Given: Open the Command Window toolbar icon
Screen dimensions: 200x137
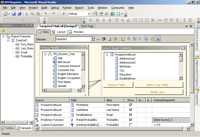Looking at the screenshot, I should pos(118,14).
